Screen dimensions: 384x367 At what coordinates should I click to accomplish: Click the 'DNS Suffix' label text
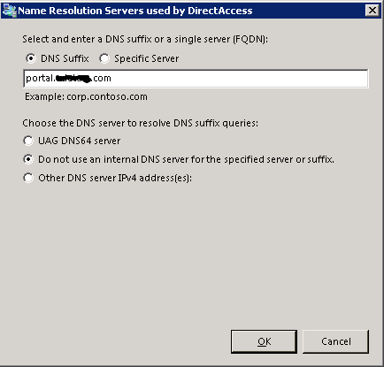[65, 58]
